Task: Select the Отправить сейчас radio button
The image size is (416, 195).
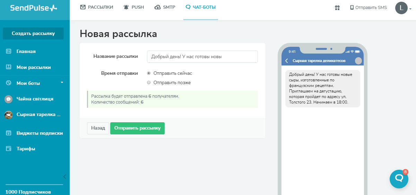Action: tap(149, 73)
